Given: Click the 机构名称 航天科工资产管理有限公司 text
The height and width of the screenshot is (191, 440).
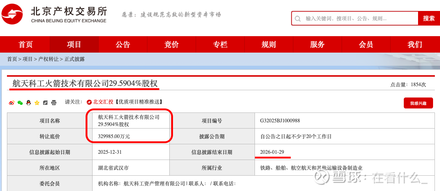Looking at the screenshot, I should tap(142, 183).
